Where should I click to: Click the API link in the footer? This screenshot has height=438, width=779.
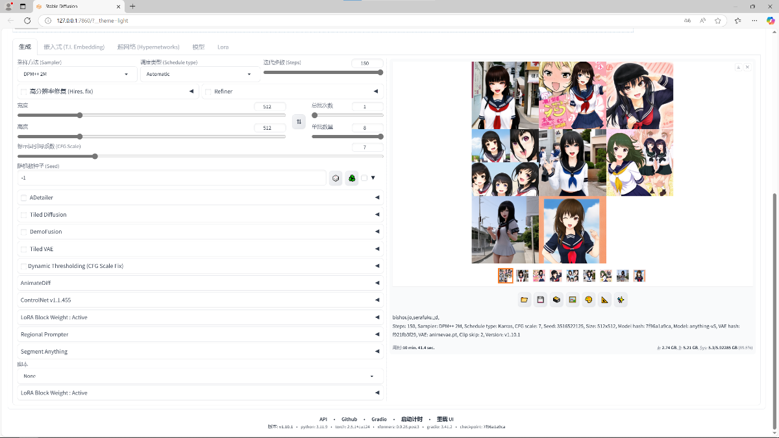coord(323,419)
